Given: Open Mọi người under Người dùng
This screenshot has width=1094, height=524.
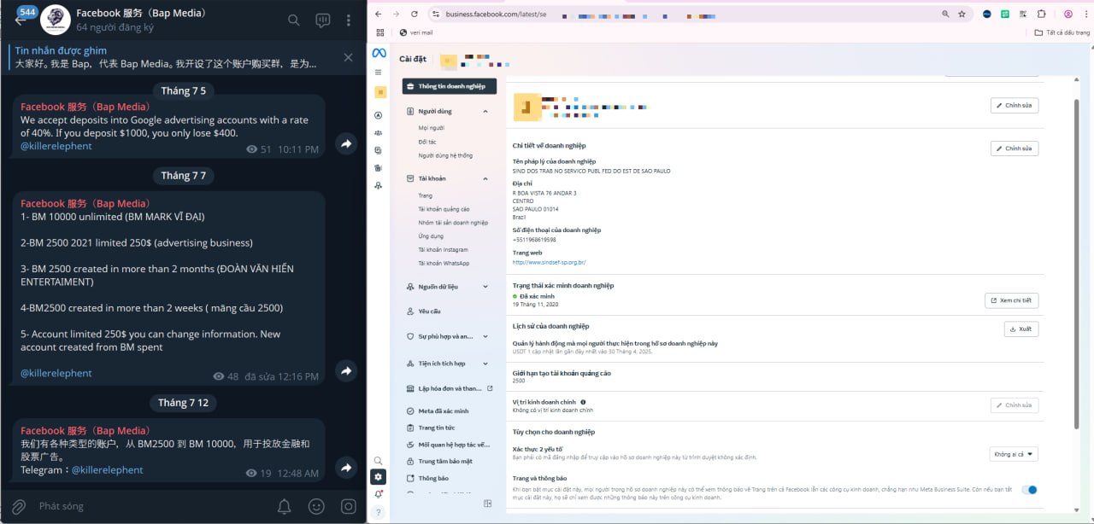Looking at the screenshot, I should pyautogui.click(x=431, y=128).
